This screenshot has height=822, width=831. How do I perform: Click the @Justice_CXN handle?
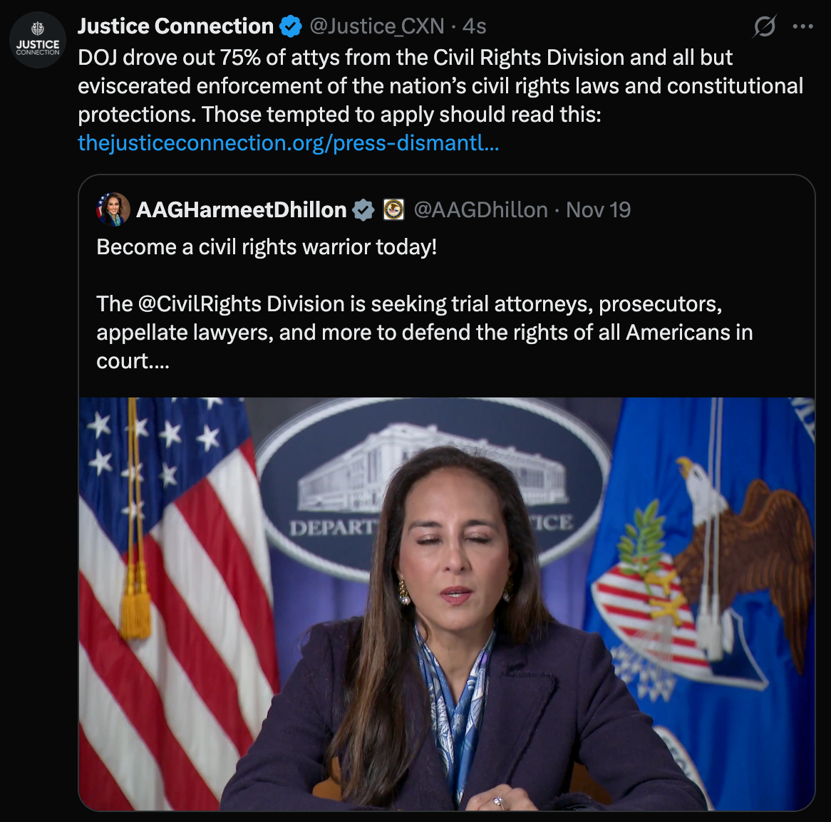376,27
